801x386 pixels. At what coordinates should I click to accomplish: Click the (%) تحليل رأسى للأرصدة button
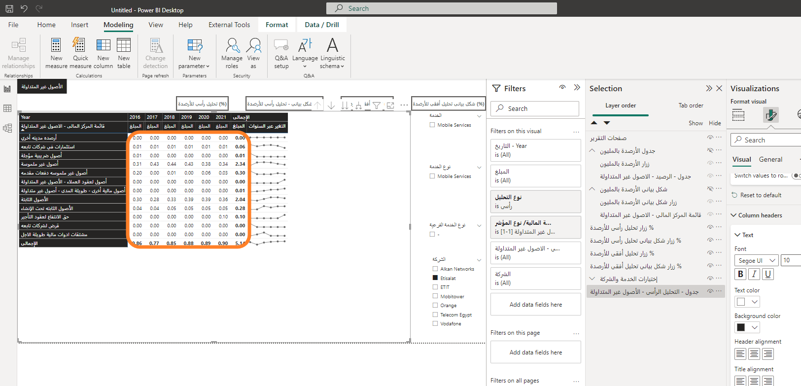pos(202,104)
